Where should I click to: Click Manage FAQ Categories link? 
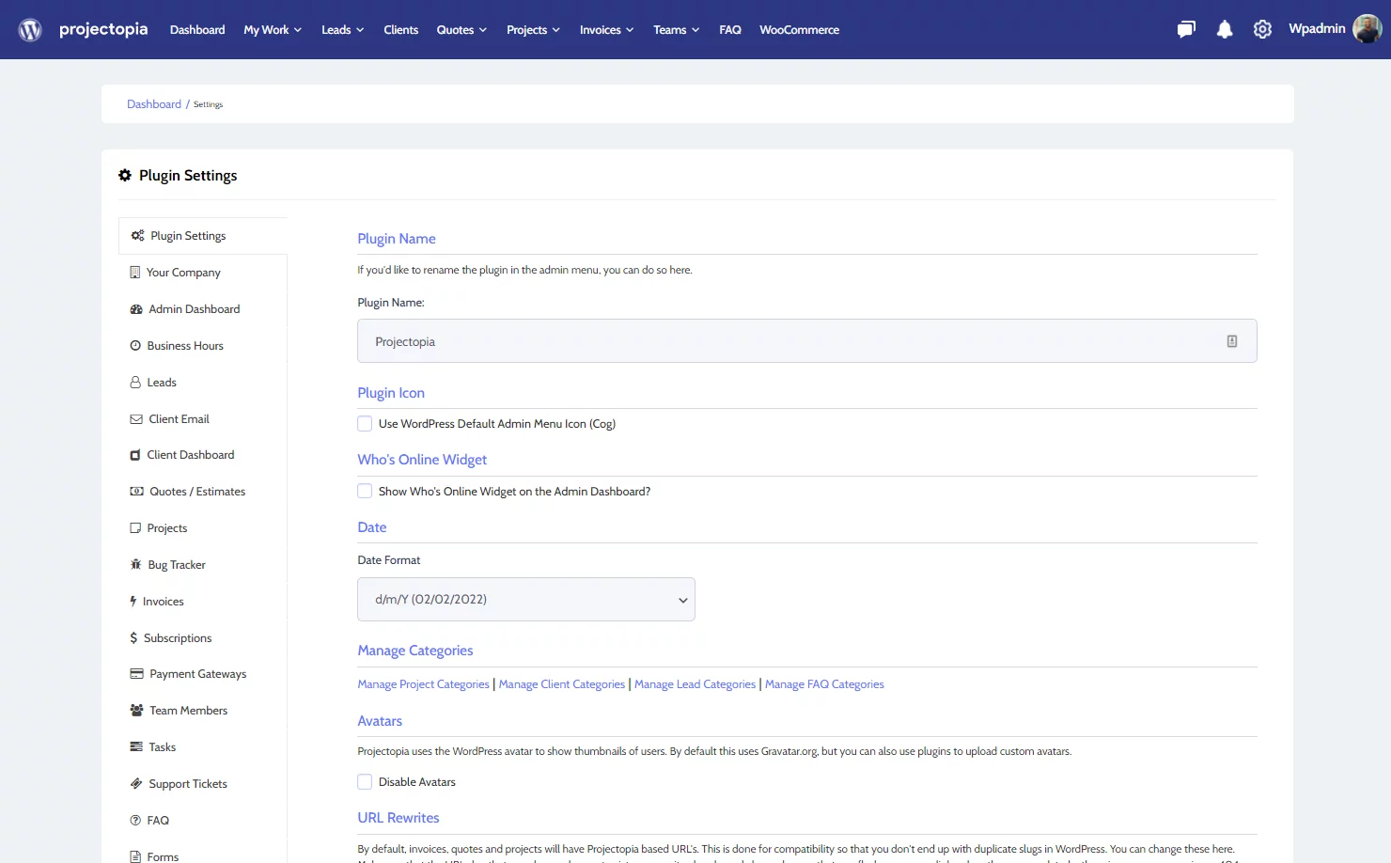(x=824, y=684)
